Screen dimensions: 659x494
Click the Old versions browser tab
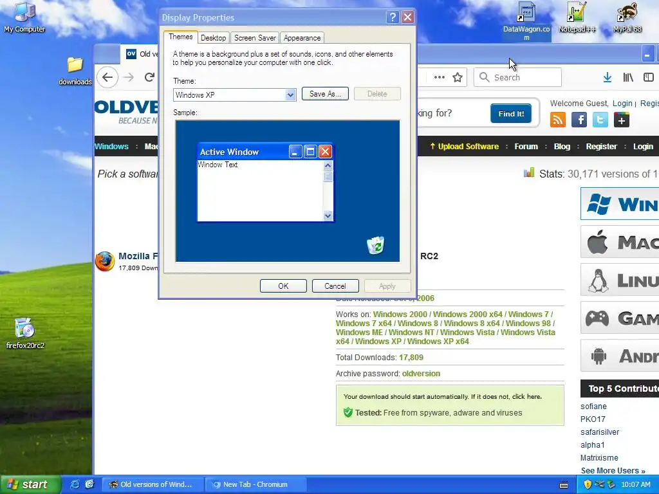coord(140,54)
